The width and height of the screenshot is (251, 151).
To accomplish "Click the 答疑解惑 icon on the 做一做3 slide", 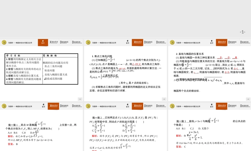I will (x=232, y=106).
